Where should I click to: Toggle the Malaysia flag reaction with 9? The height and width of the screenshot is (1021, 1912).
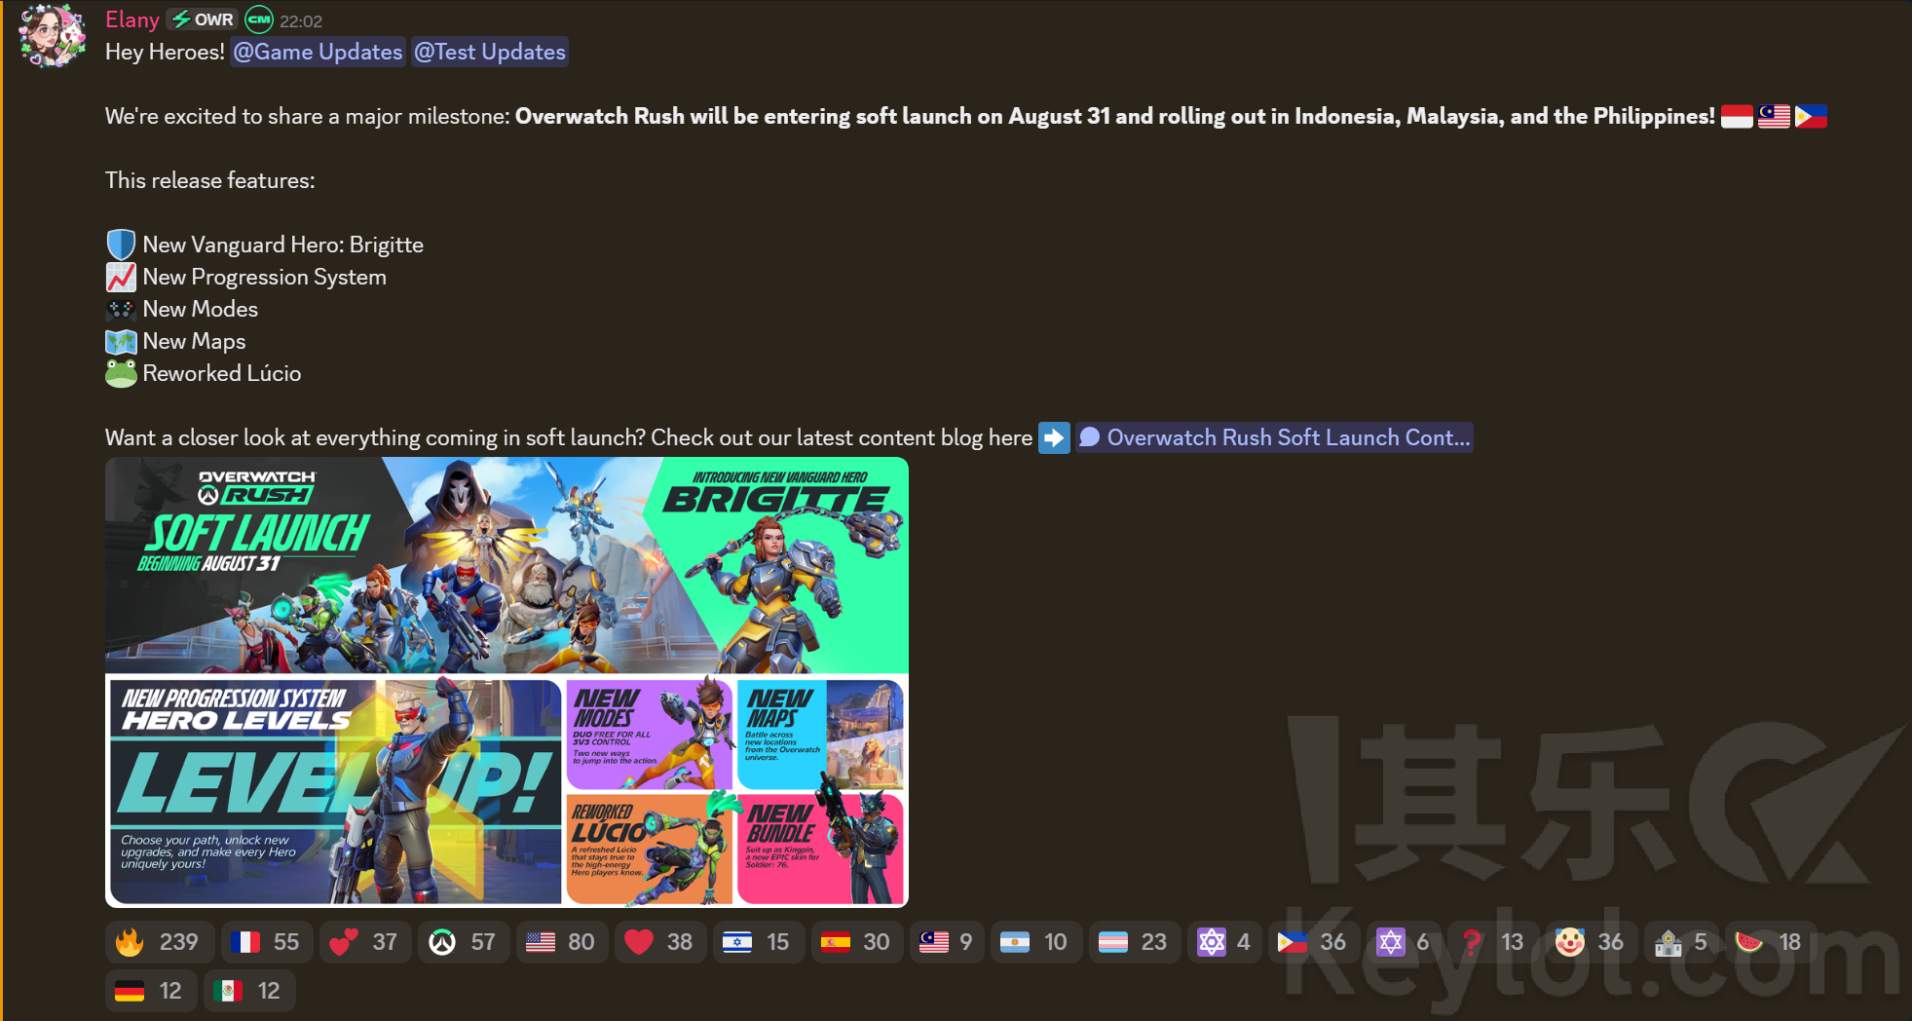pos(947,942)
